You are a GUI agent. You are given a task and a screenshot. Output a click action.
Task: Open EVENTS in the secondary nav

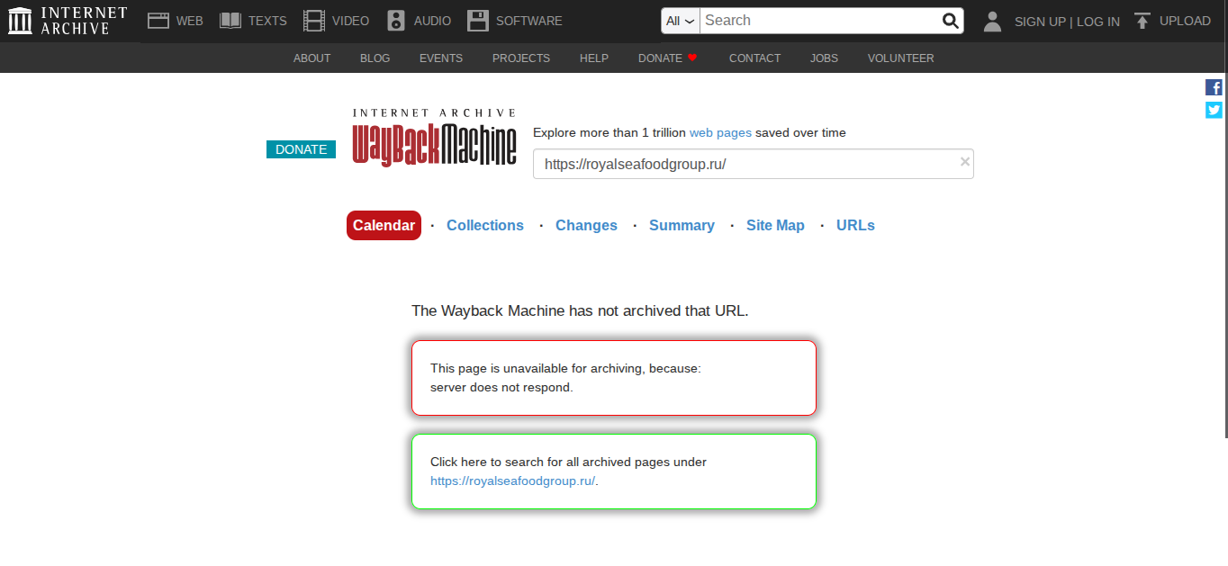441,58
